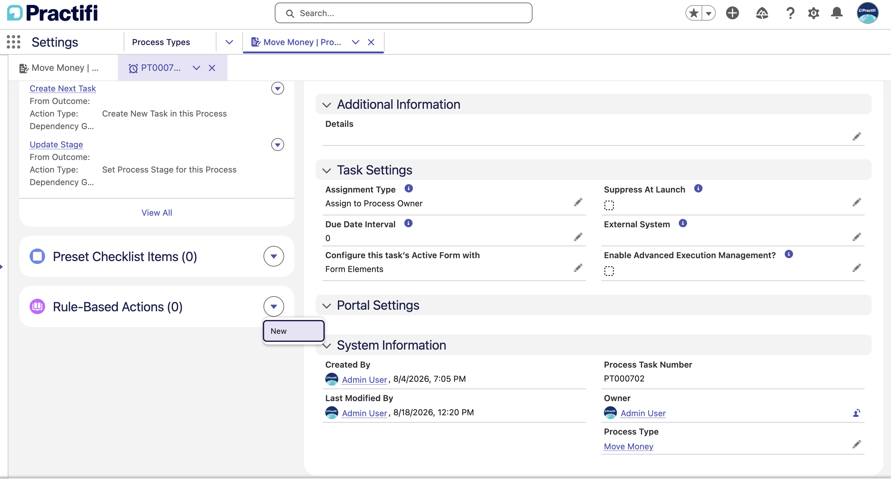Image resolution: width=891 pixels, height=479 pixels.
Task: Edit the Active Form configuration
Action: click(578, 268)
